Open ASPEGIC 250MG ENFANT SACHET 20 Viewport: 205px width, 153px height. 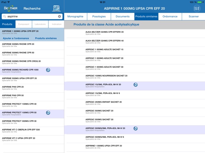click(135, 103)
